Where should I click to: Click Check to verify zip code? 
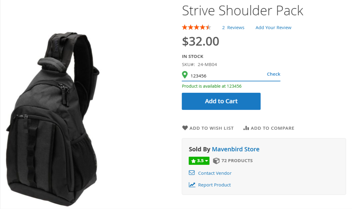tap(273, 74)
